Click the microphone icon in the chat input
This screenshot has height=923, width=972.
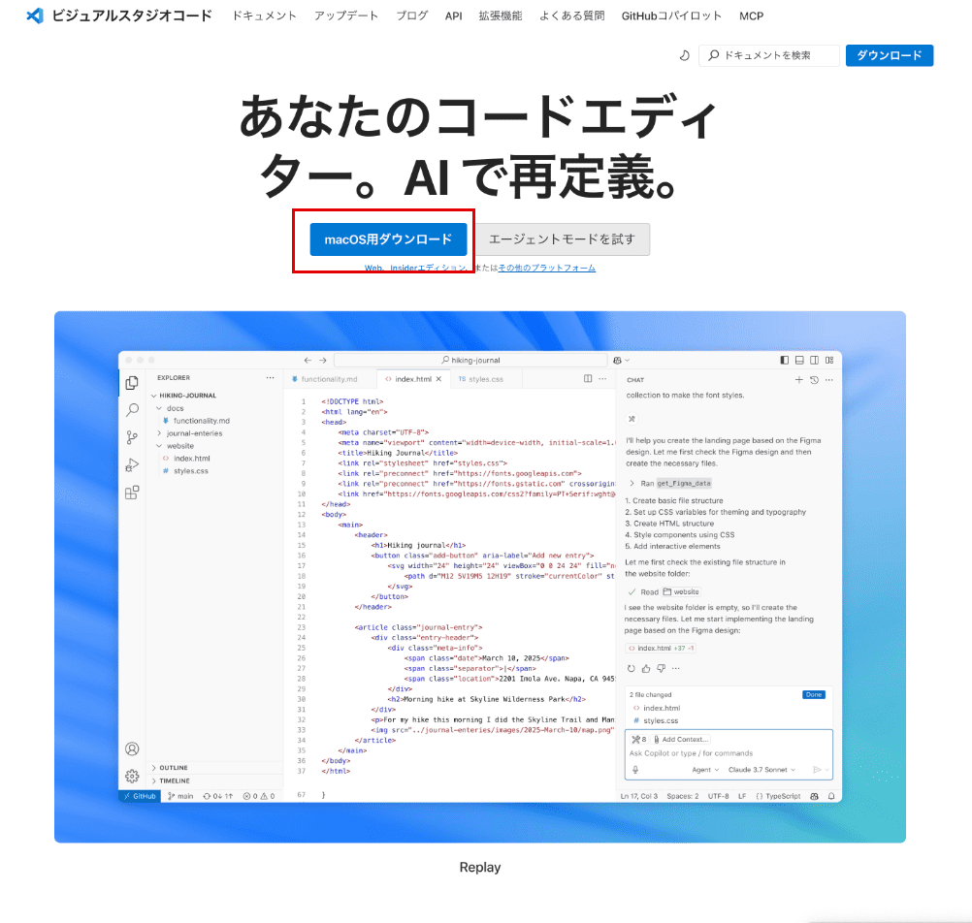click(635, 770)
